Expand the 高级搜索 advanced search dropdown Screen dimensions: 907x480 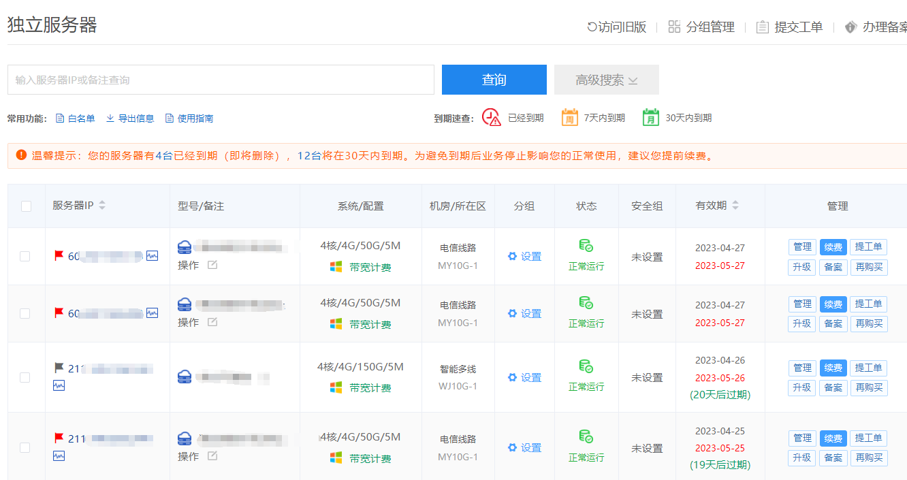point(606,80)
